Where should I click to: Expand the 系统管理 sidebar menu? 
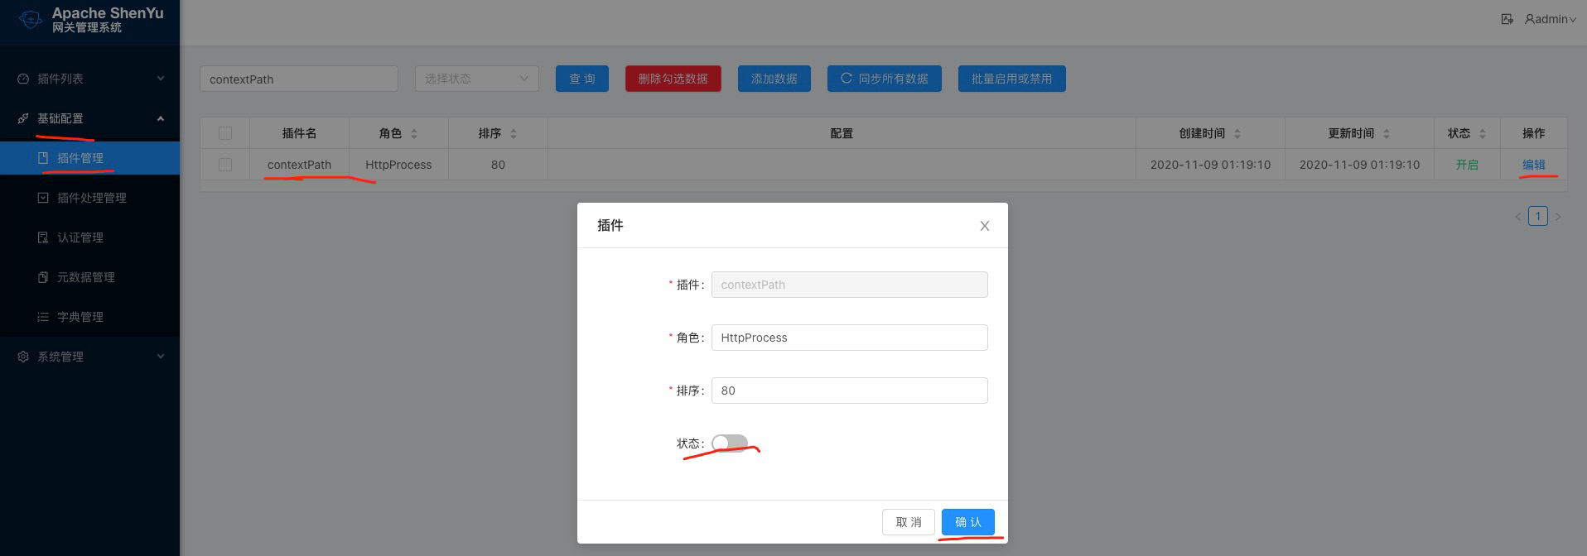tap(89, 357)
